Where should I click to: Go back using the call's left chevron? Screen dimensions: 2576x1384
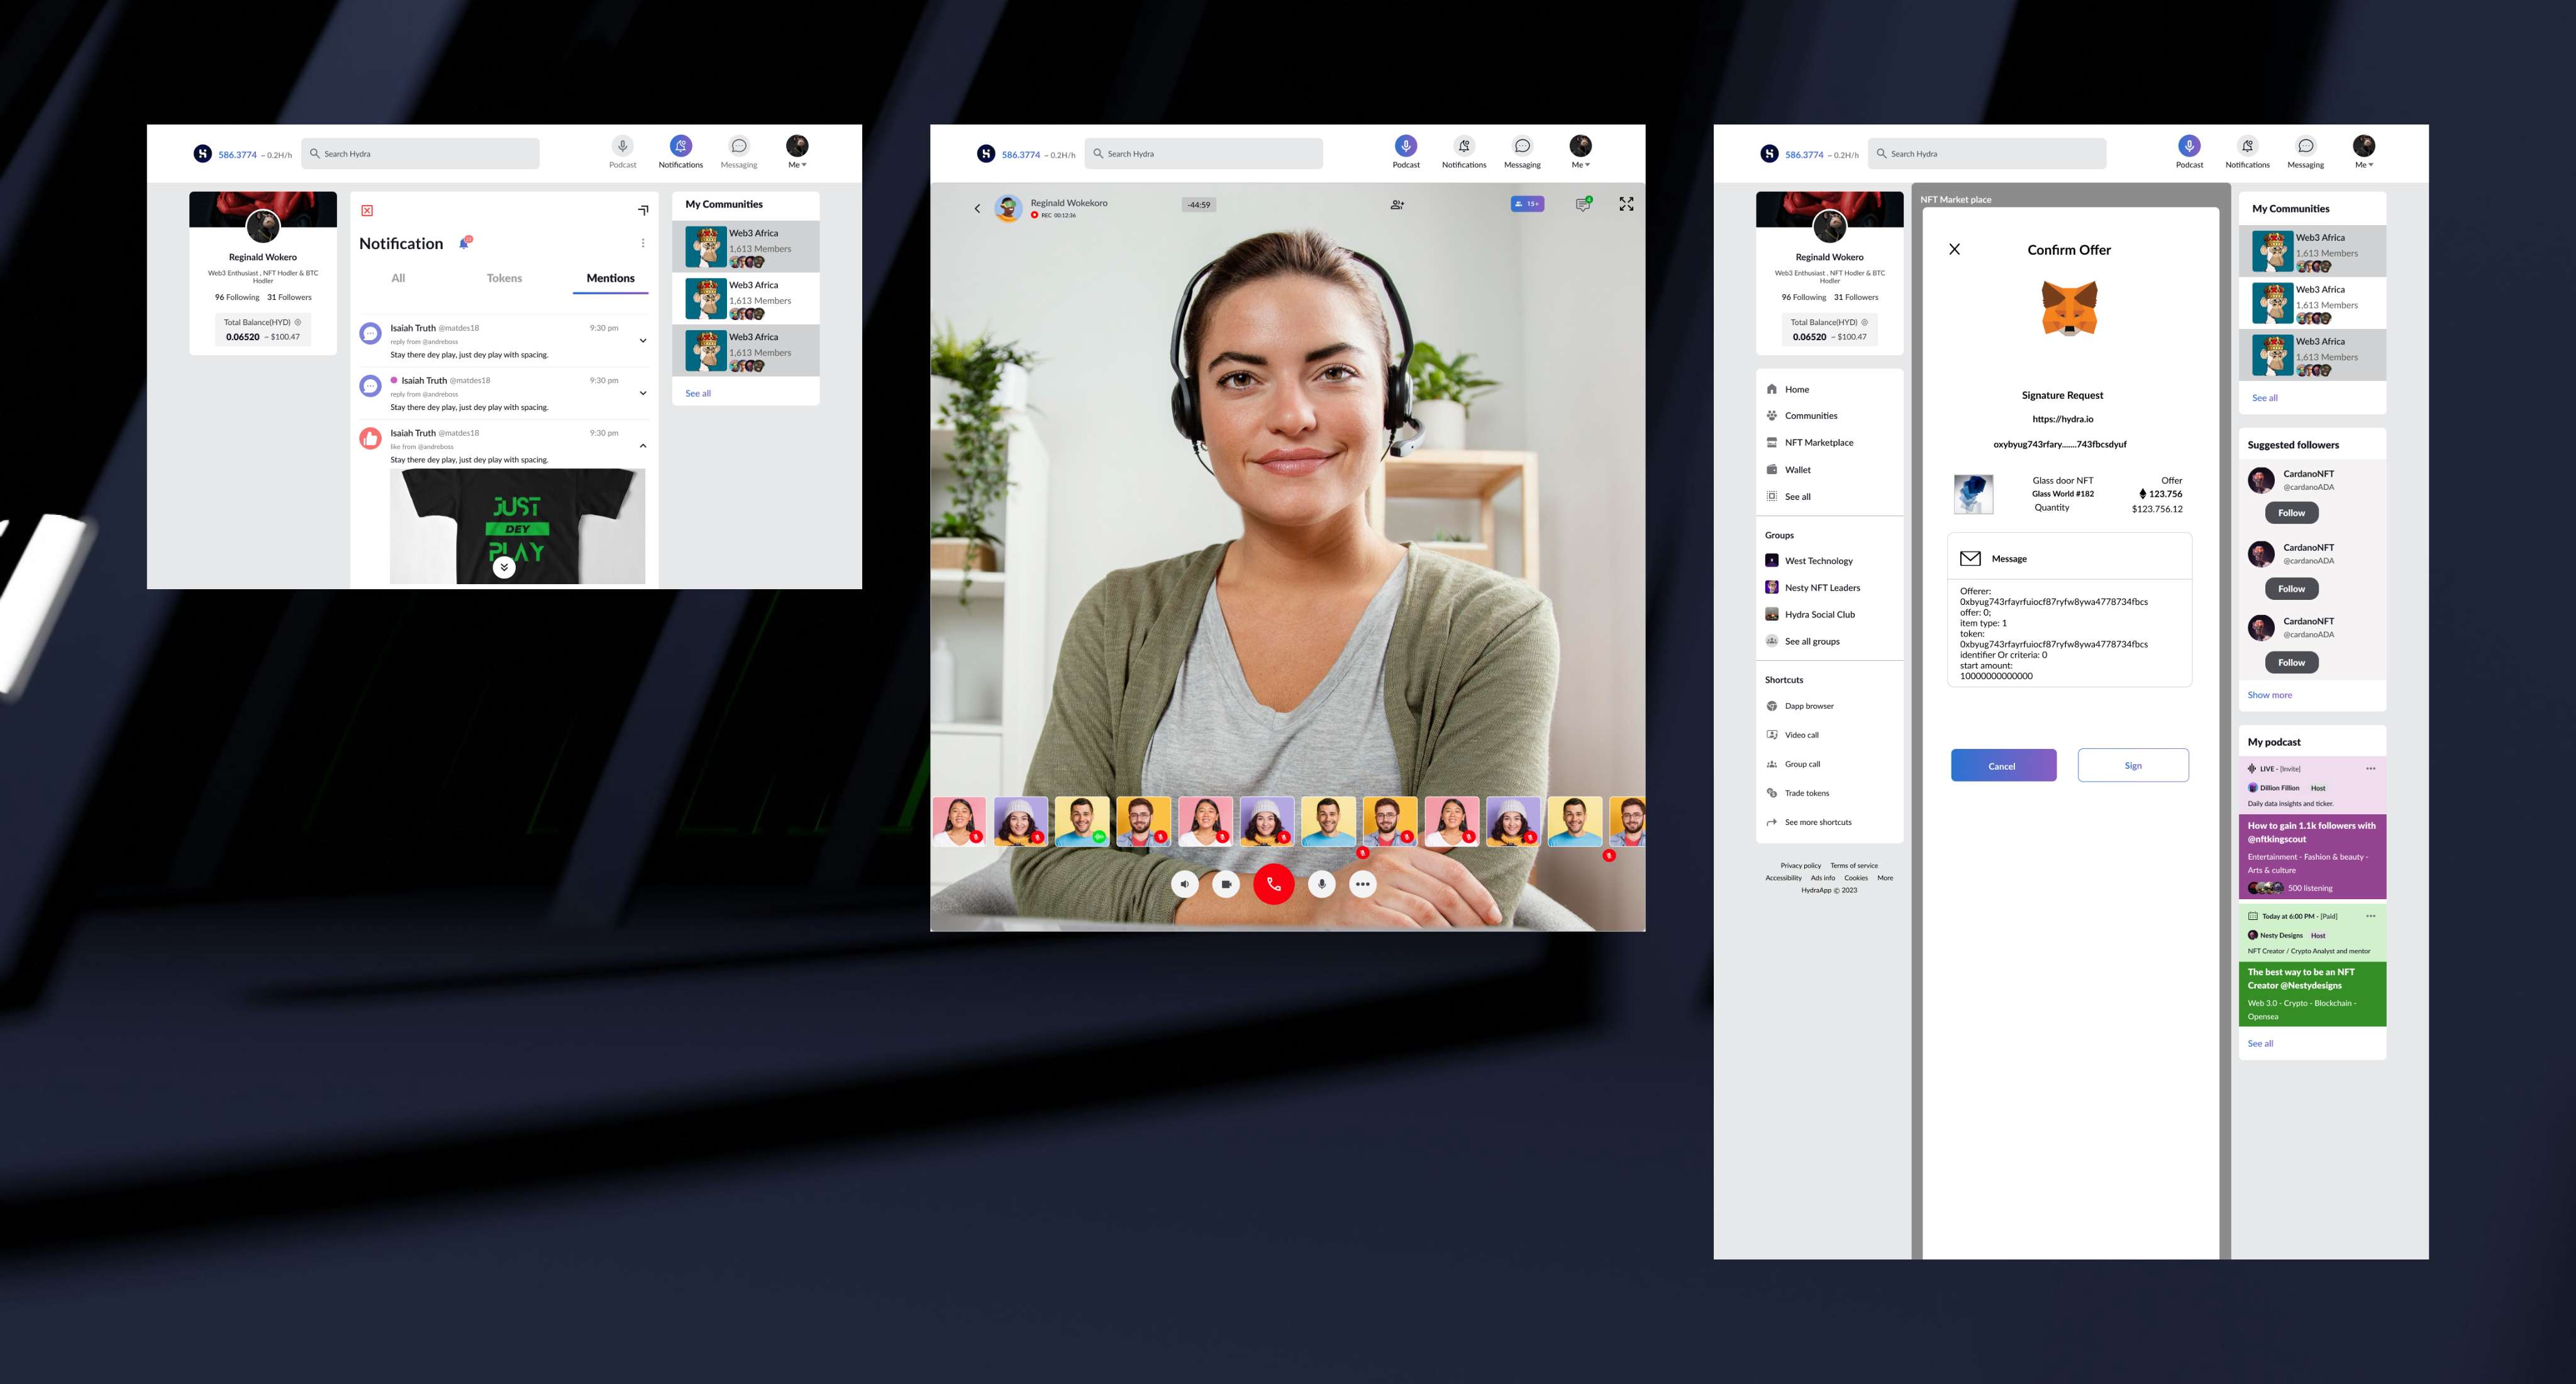(x=977, y=209)
